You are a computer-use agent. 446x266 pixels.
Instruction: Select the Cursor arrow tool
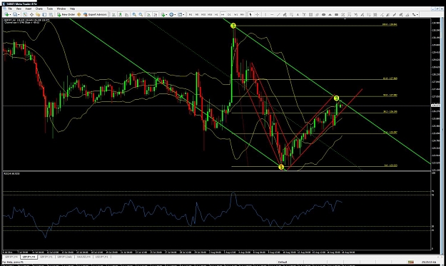[x=250, y=14]
